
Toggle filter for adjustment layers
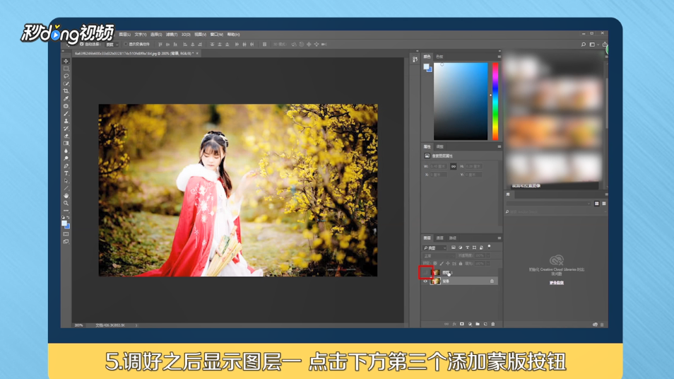[x=461, y=247]
